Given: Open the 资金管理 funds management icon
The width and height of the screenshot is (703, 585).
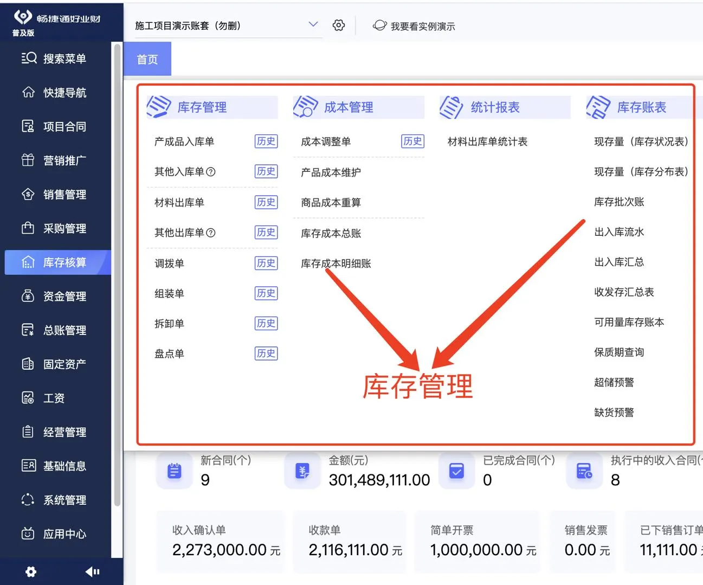Looking at the screenshot, I should pos(29,296).
